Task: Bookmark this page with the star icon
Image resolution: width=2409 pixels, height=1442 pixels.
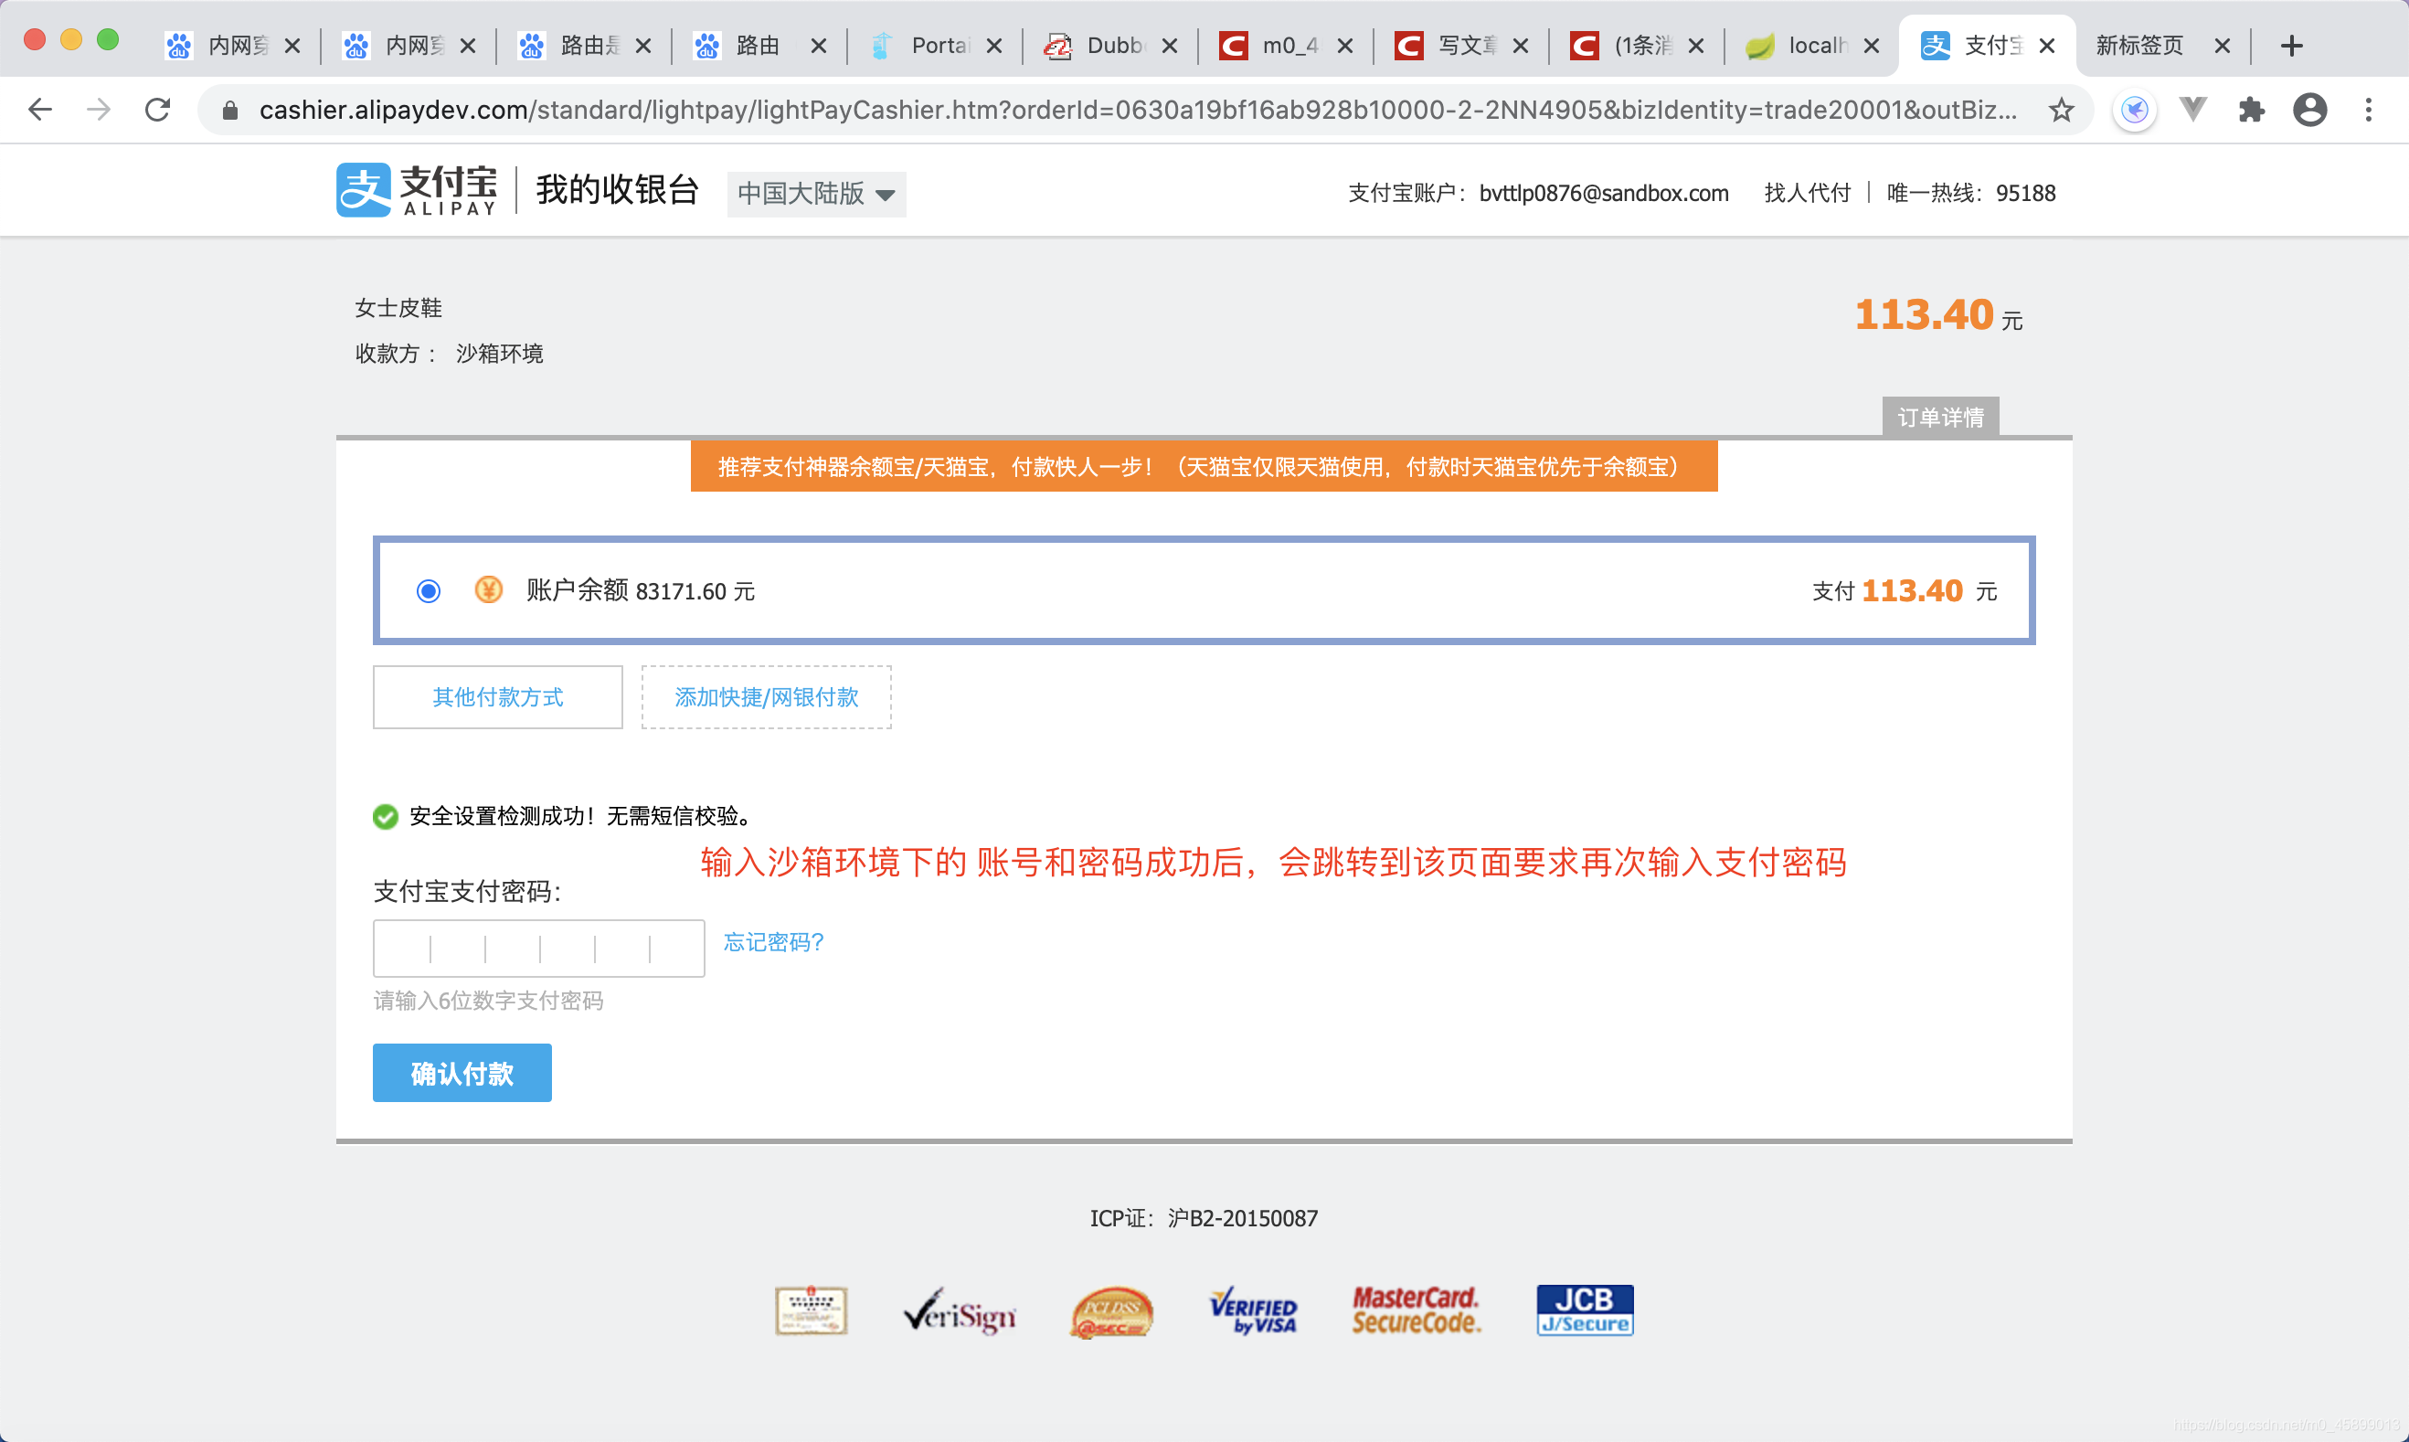Action: [x=2061, y=110]
